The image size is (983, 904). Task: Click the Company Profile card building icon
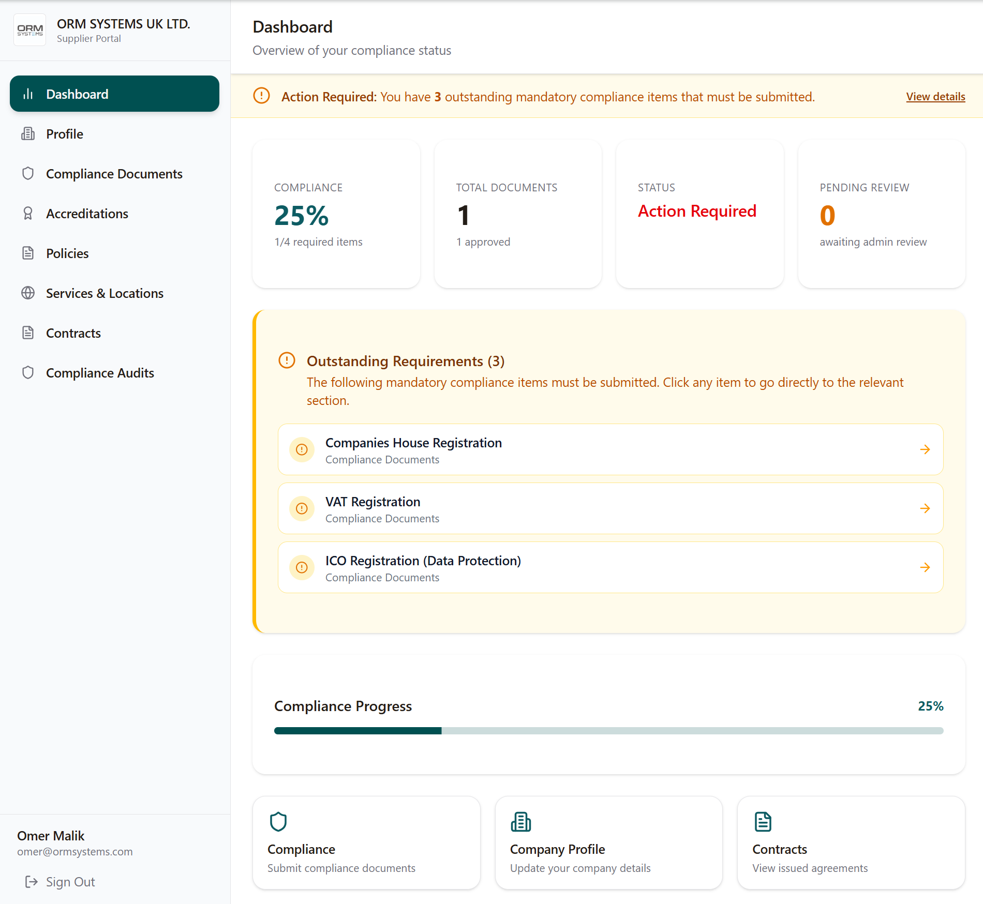[x=520, y=821]
